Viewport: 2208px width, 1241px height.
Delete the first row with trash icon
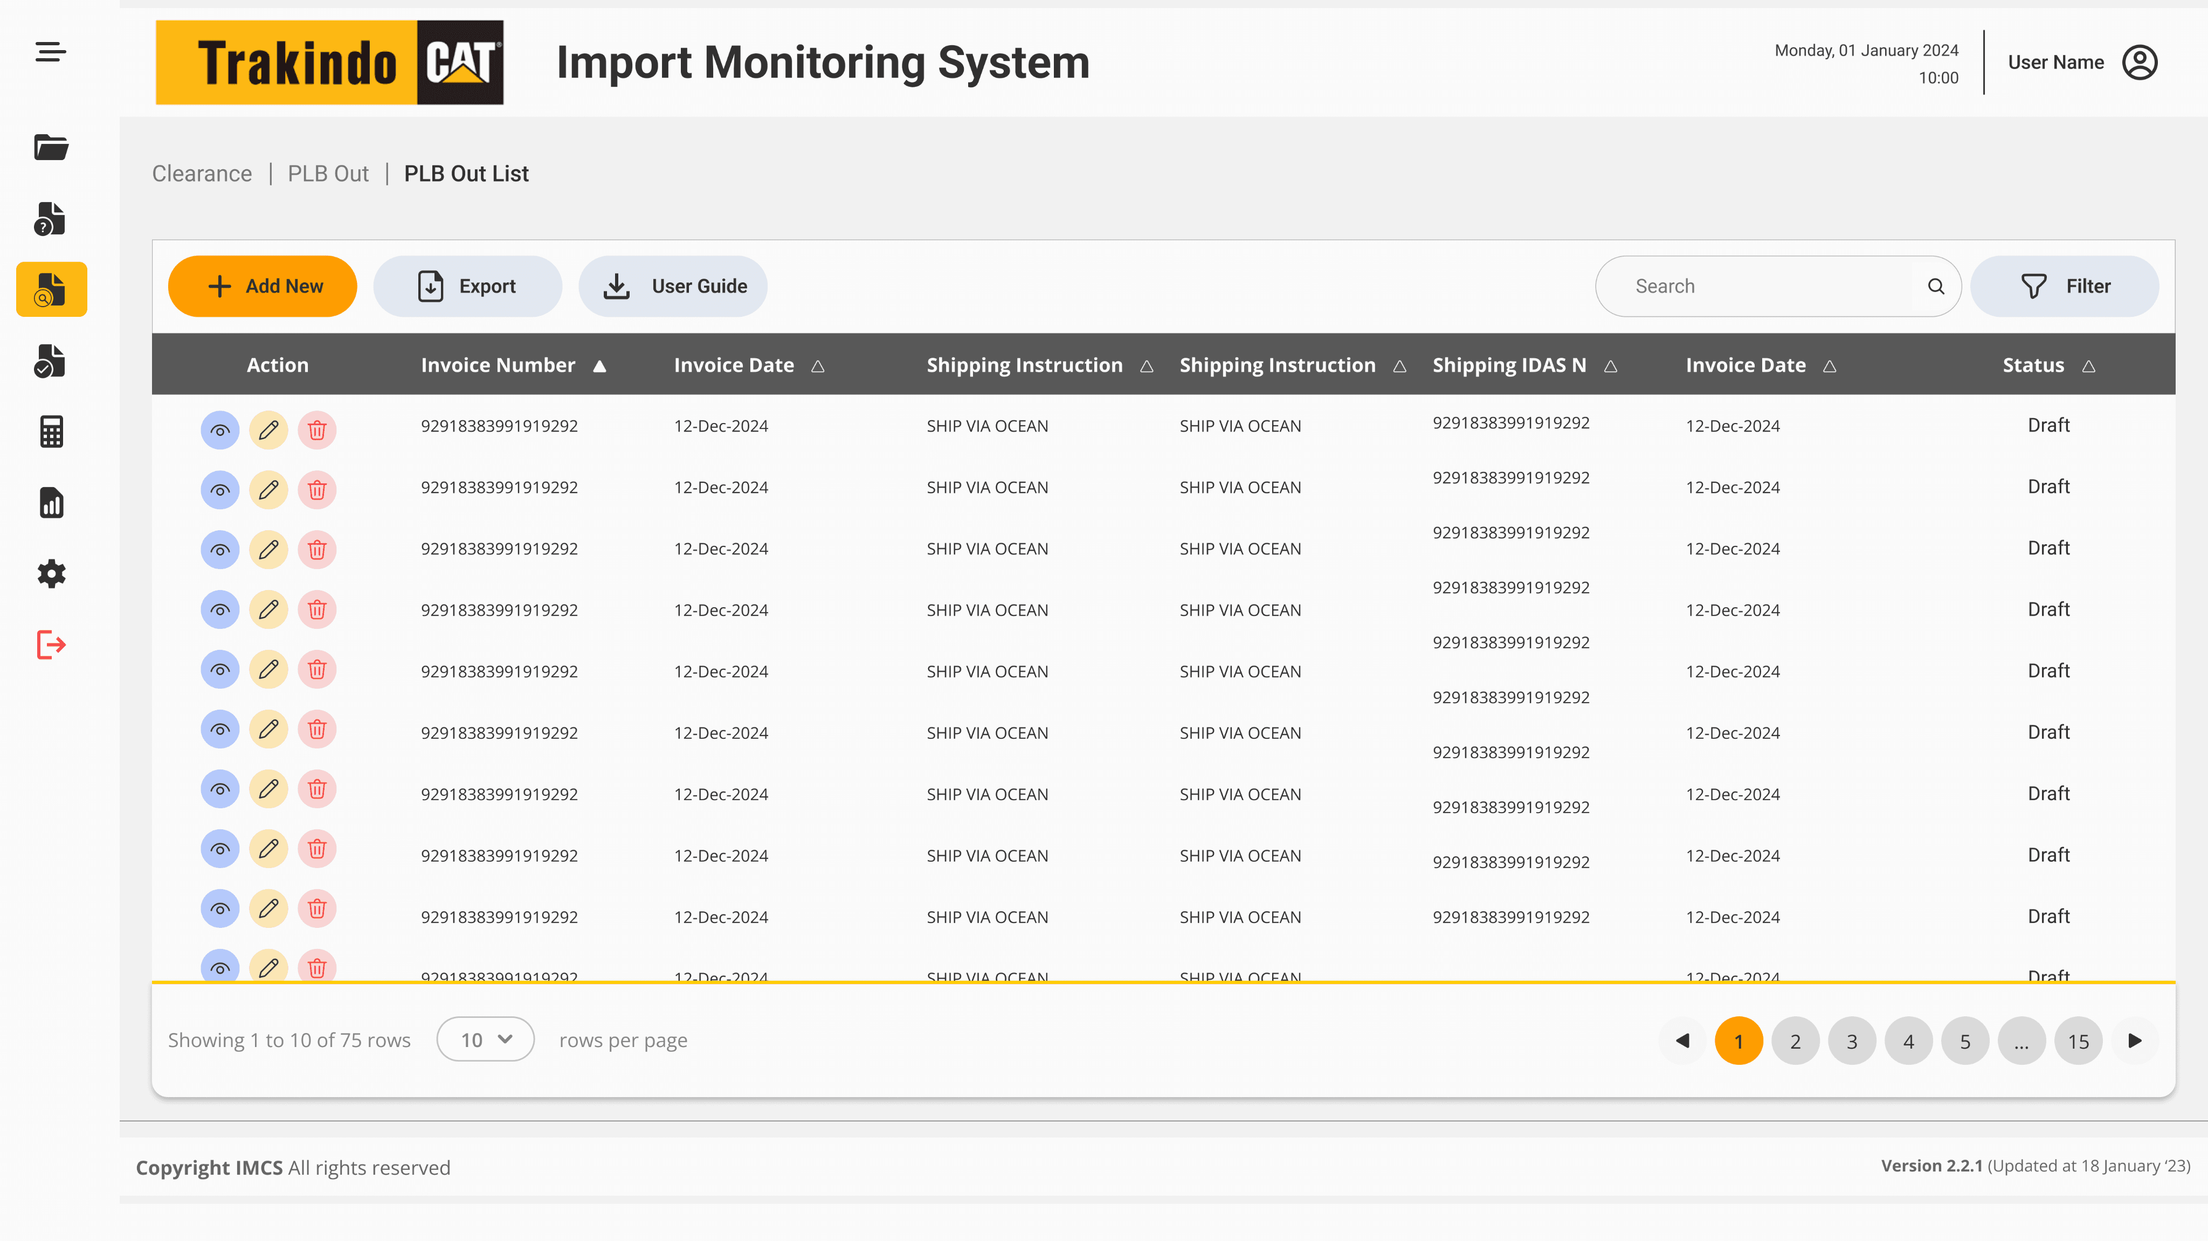(x=317, y=429)
